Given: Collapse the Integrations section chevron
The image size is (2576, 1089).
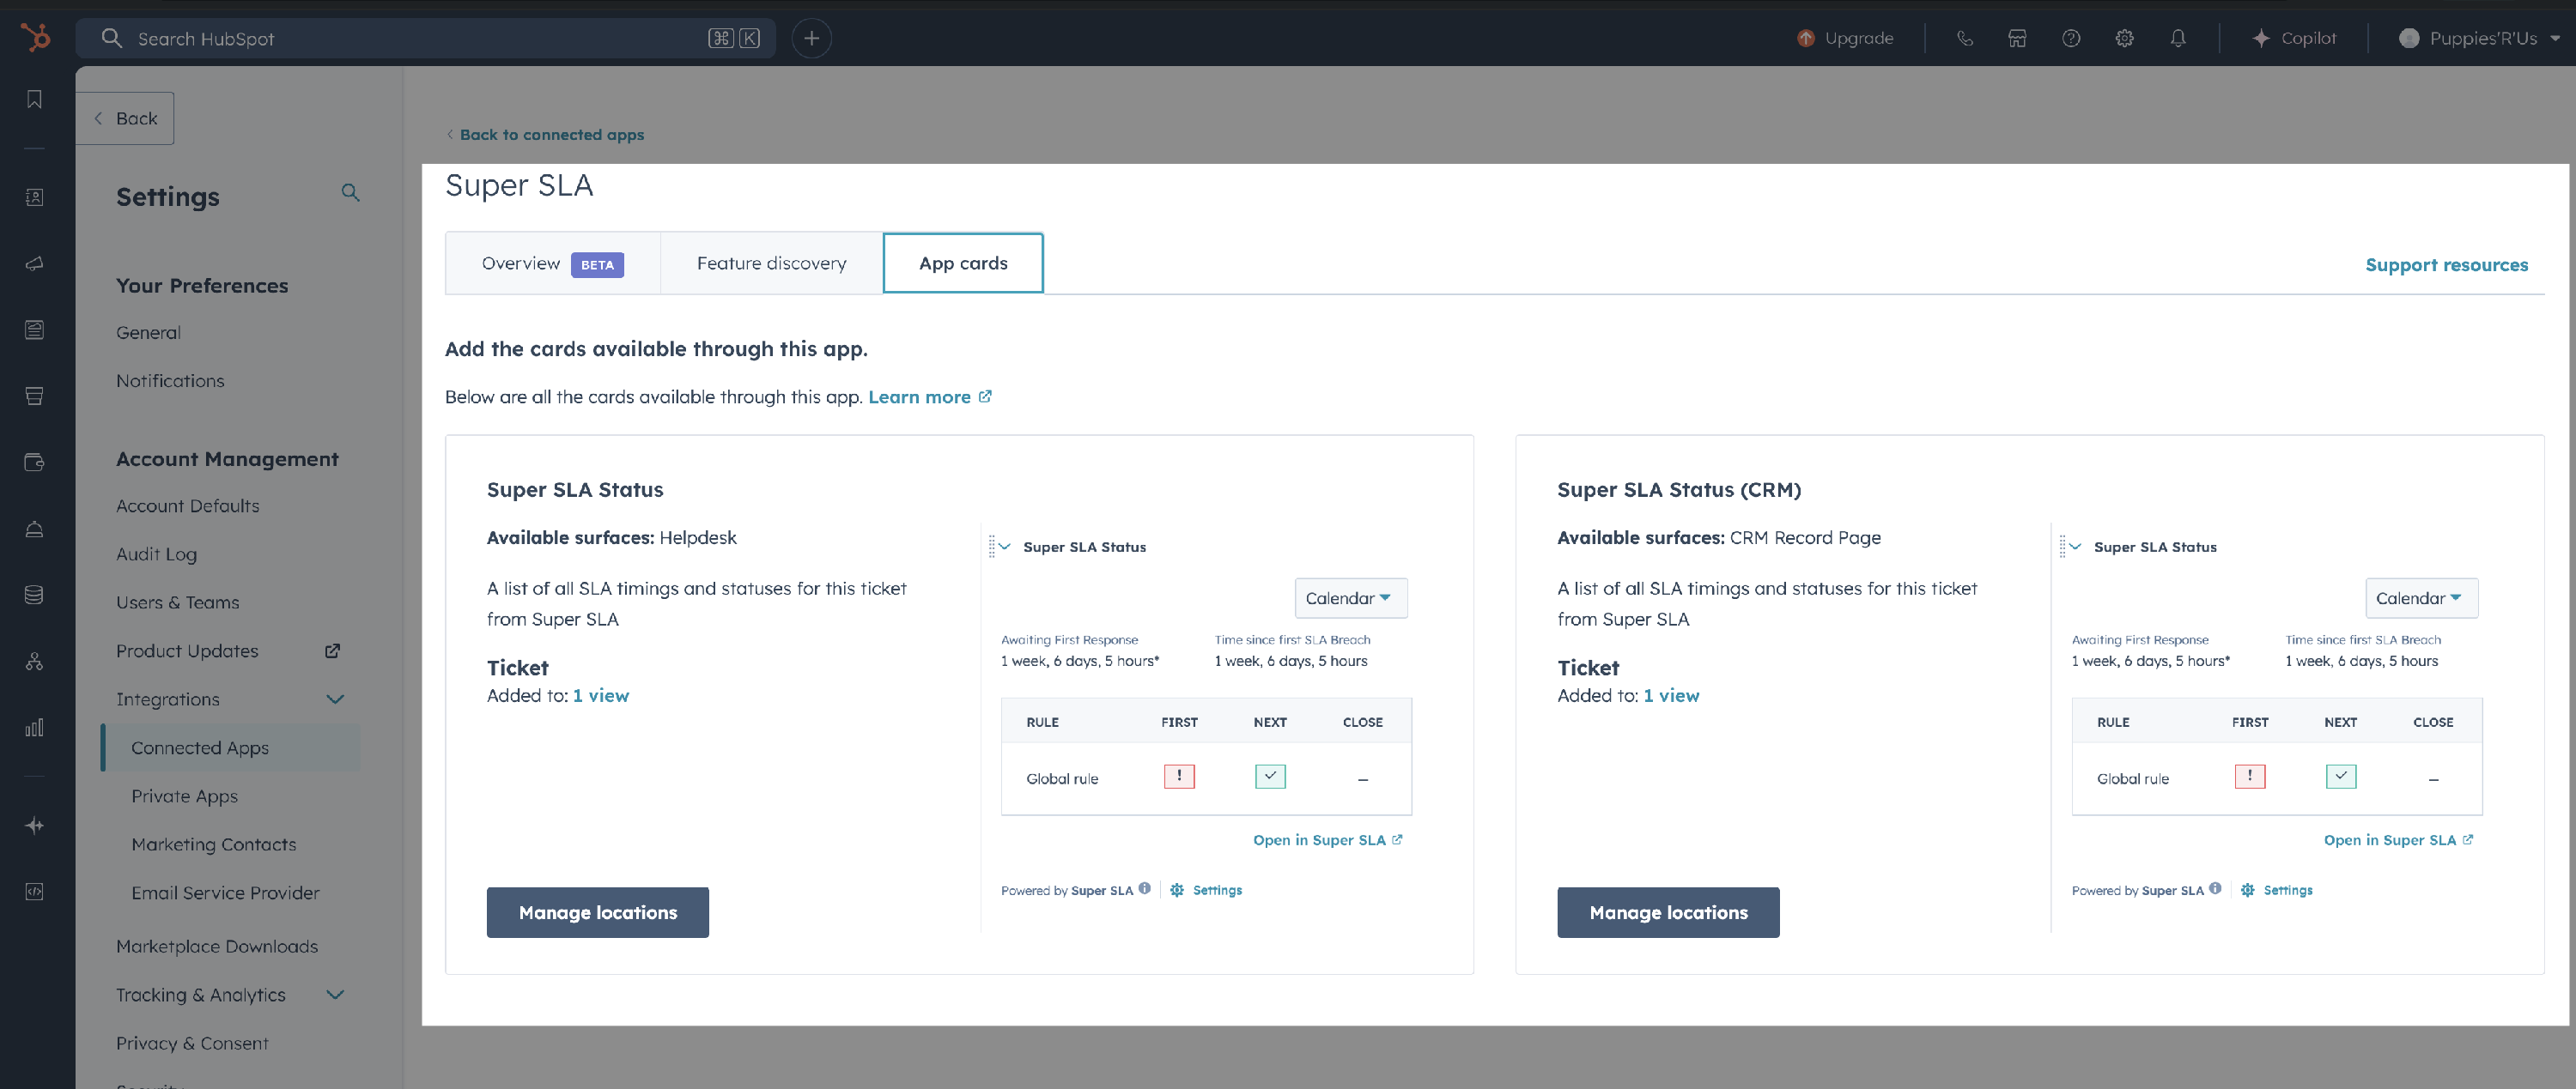Looking at the screenshot, I should point(335,699).
